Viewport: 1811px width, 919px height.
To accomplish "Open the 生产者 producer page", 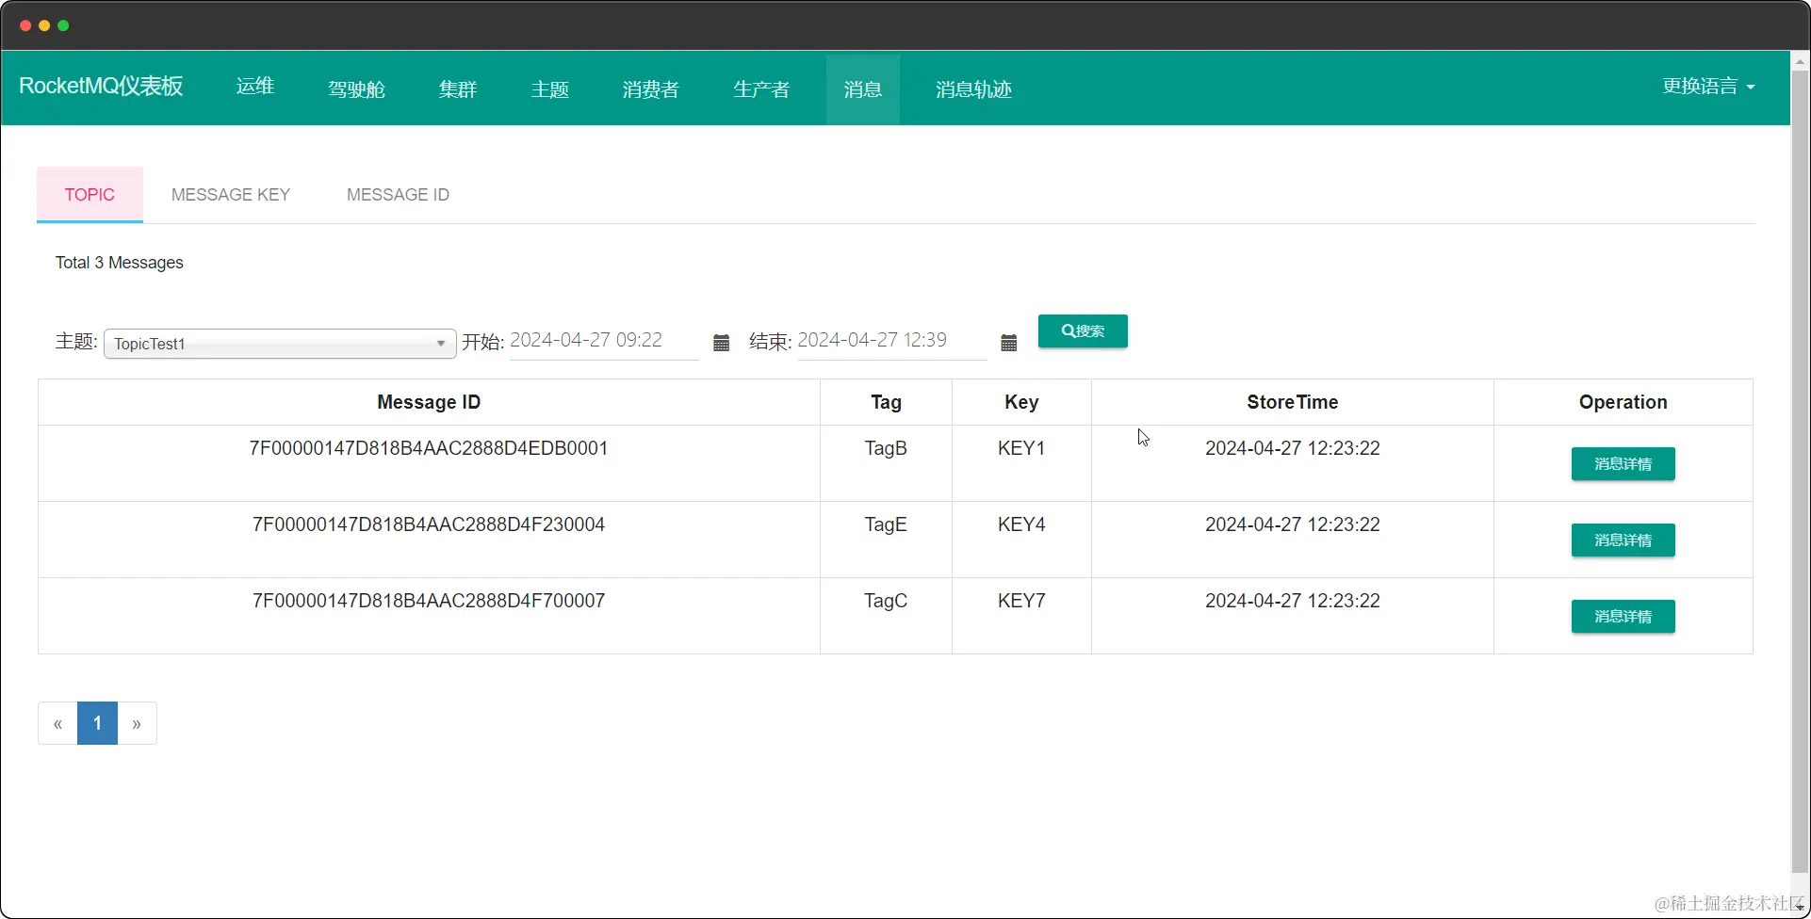I will coord(761,89).
